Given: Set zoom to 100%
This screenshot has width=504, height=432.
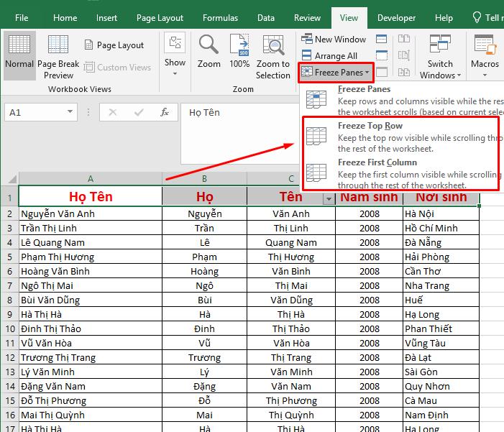Looking at the screenshot, I should pos(239,52).
